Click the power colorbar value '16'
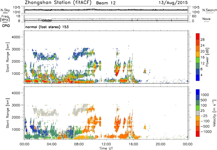The width and height of the screenshot is (217, 150). point(202,57)
